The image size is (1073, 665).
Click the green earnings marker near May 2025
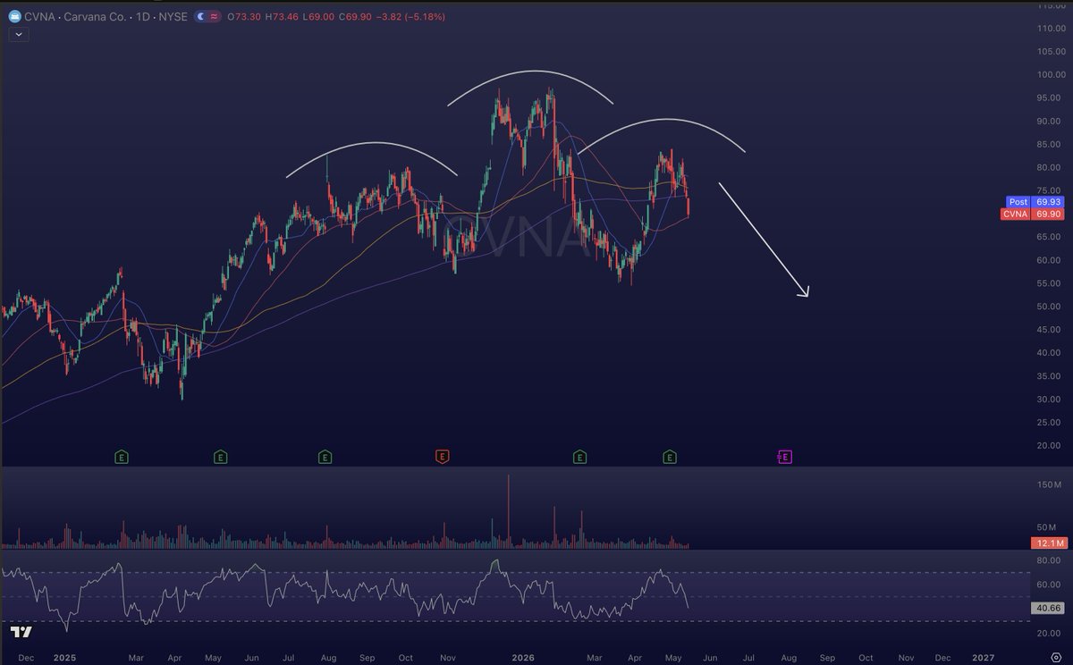click(x=220, y=457)
